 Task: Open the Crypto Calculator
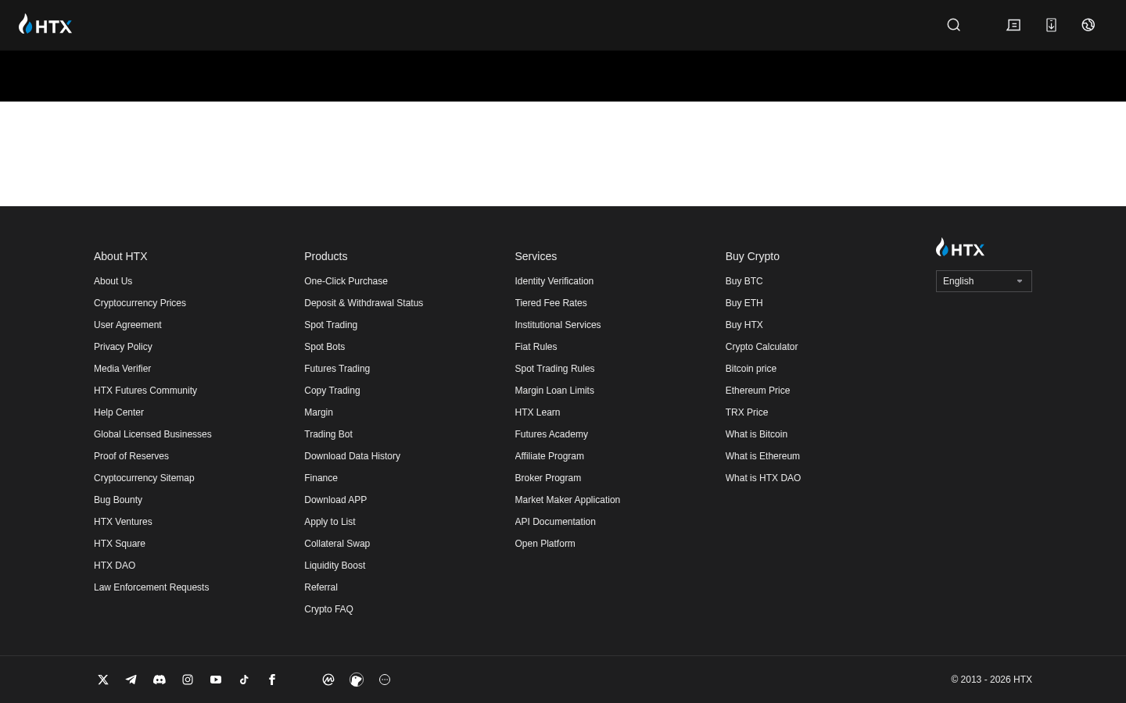tap(761, 347)
